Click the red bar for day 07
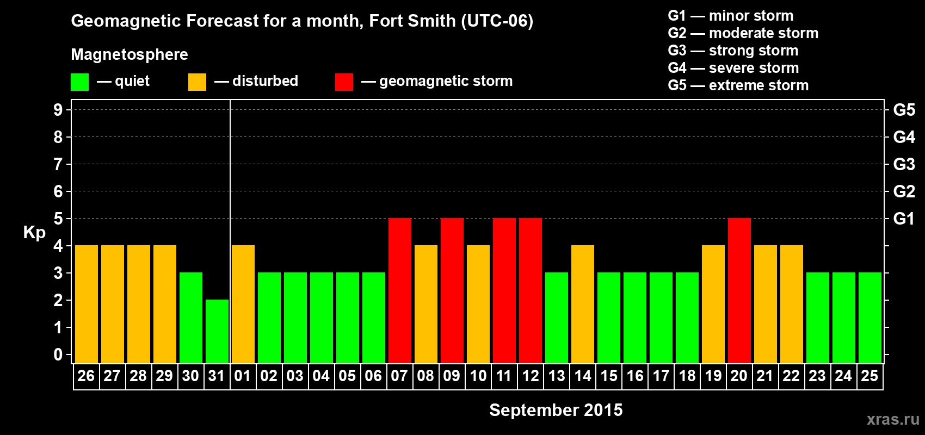This screenshot has height=435, width=925. 400,291
